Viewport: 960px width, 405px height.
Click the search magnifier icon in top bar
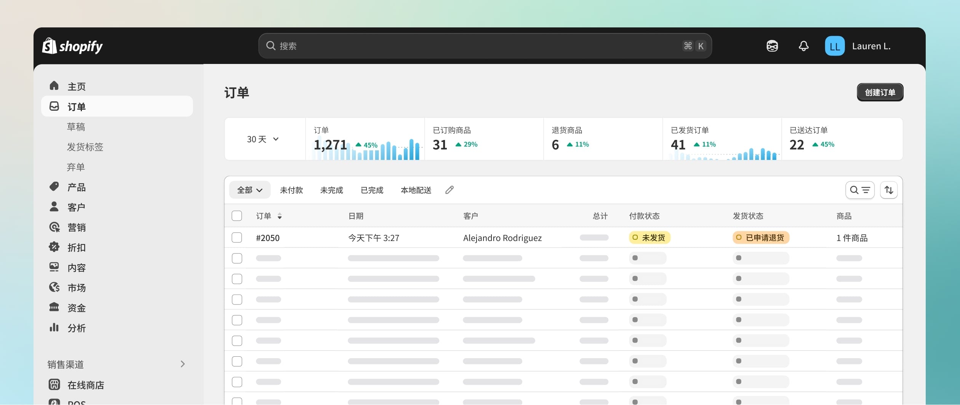pos(271,46)
